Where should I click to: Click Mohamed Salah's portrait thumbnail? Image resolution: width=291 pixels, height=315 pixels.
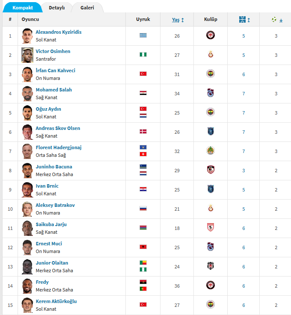(x=27, y=94)
